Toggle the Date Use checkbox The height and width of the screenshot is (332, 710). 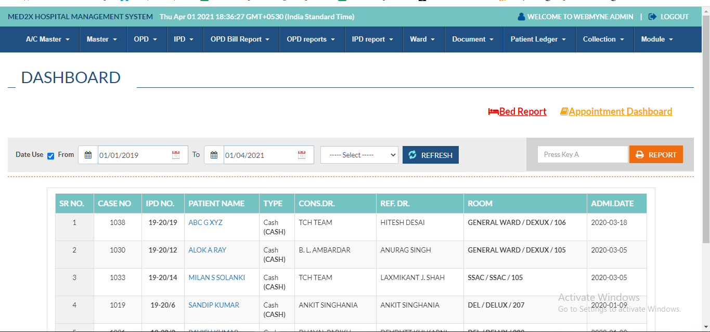click(x=50, y=155)
